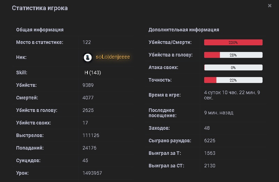Image resolution: width=279 pixels, height=182 pixels.
Task: Click the Статистика игрока dialog title
Action: click(x=40, y=8)
